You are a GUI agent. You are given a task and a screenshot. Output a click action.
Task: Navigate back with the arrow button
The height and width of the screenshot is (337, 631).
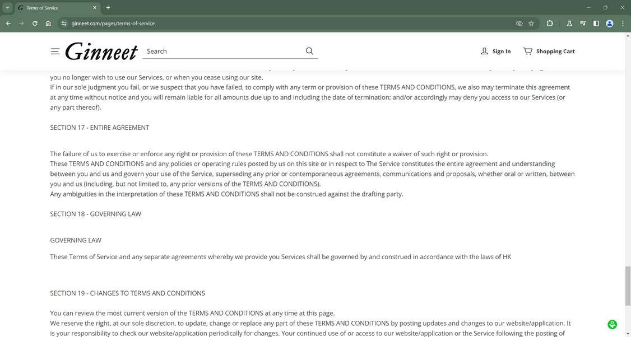click(x=8, y=24)
